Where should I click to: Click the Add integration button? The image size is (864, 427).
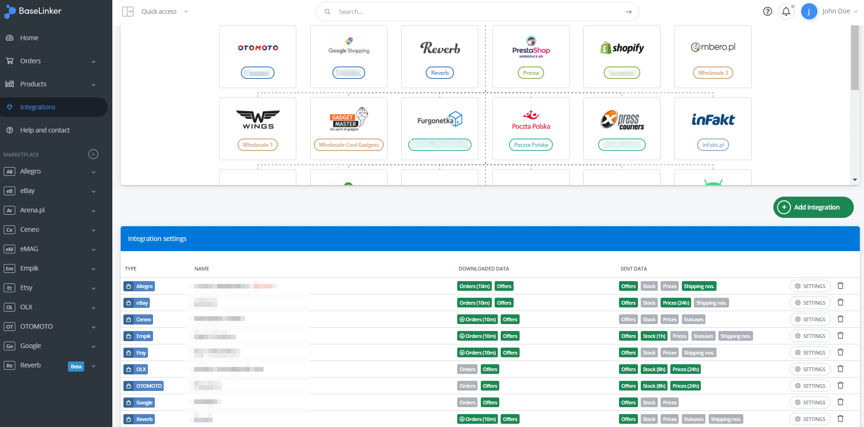coord(813,207)
